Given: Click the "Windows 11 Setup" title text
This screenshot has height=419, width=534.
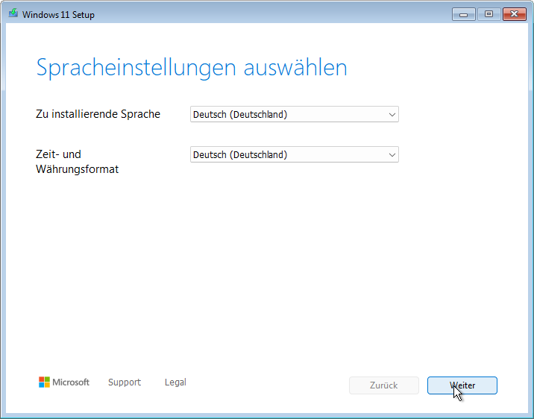Looking at the screenshot, I should 58,15.
